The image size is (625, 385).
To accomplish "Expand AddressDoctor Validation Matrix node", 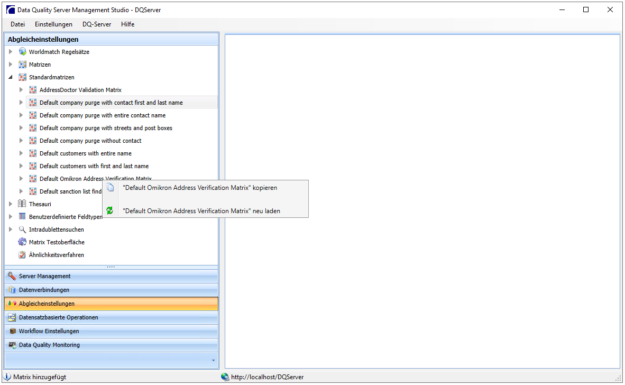I will click(21, 90).
